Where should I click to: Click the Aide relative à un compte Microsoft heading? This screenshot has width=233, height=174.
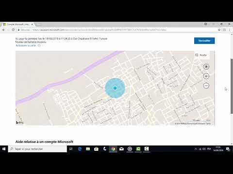pyautogui.click(x=44, y=142)
